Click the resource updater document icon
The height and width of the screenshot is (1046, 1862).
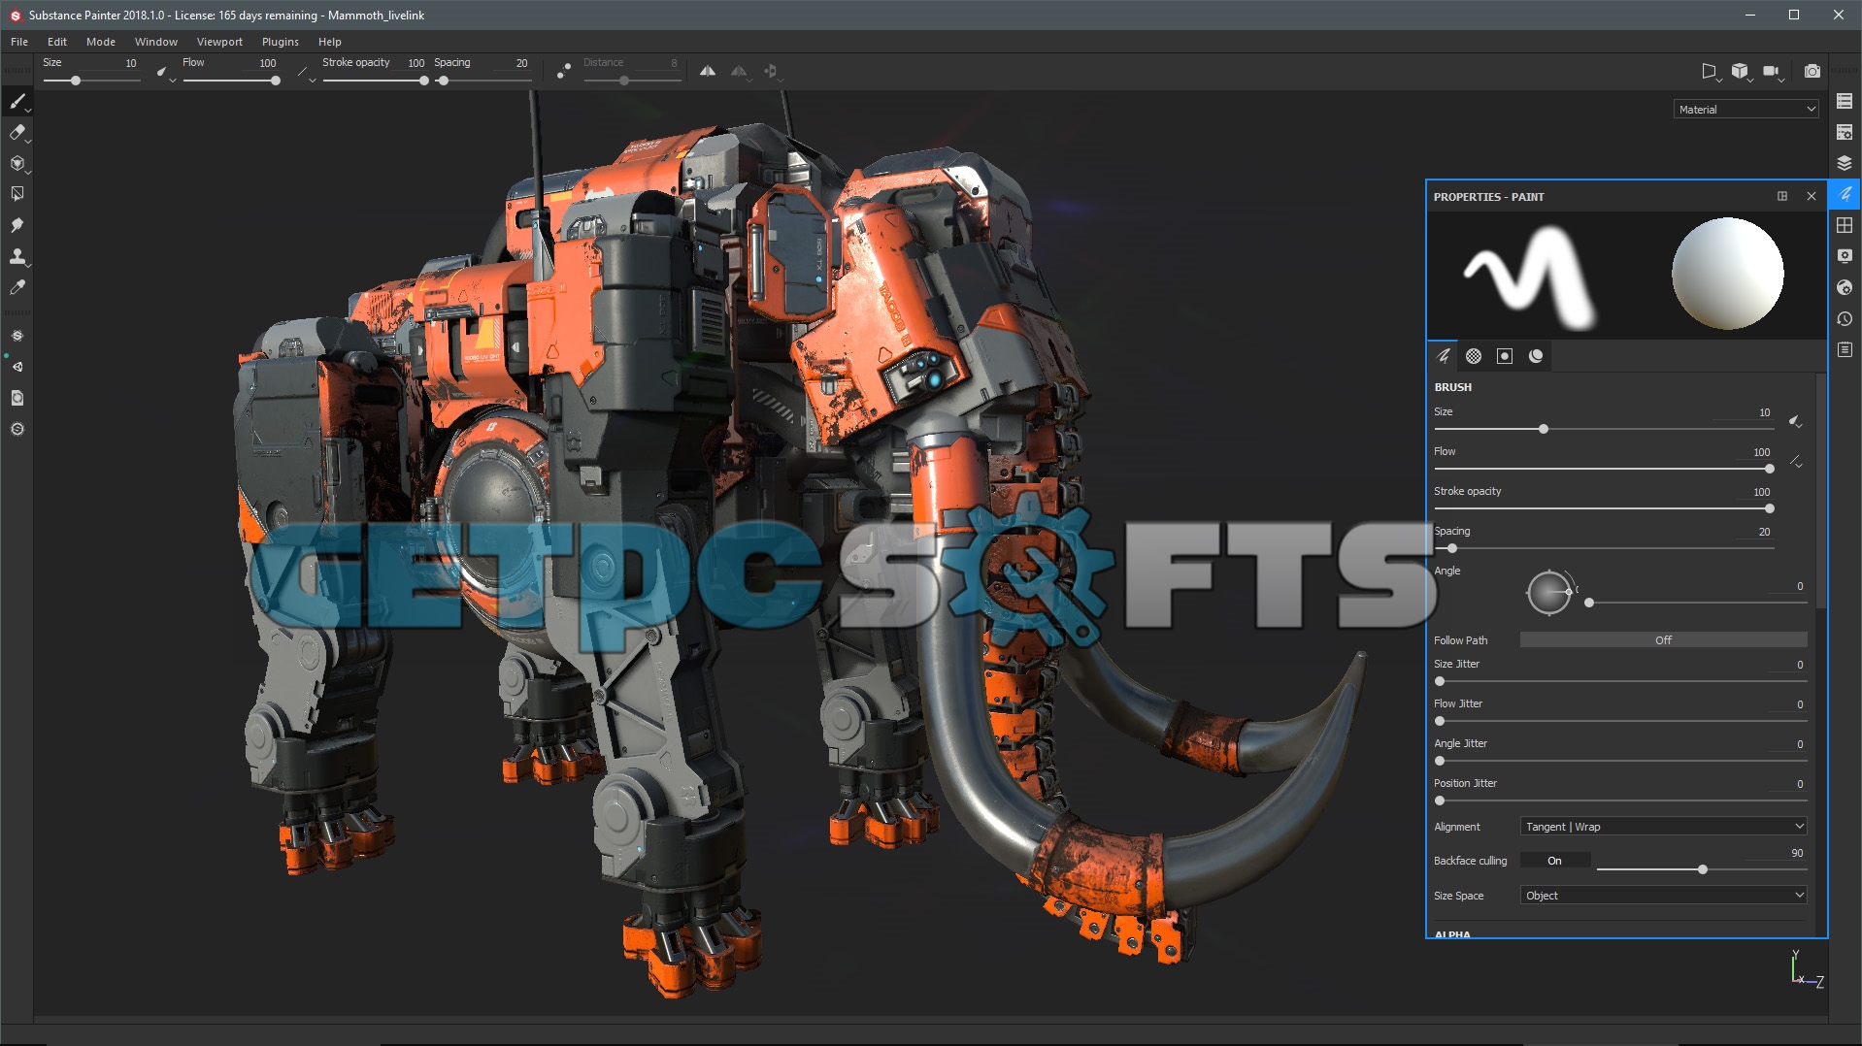[17, 398]
